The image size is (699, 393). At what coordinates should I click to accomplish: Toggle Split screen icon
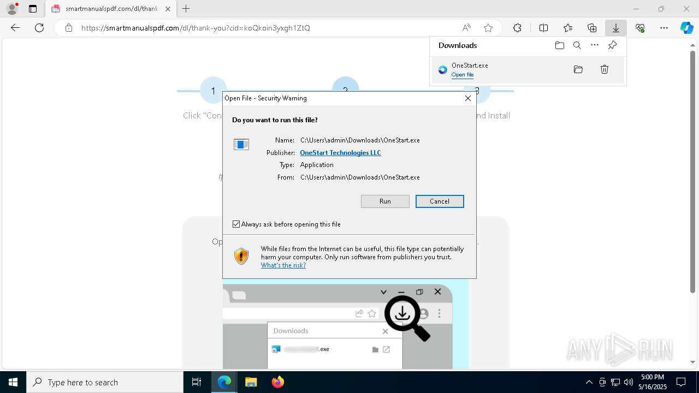[x=544, y=28]
